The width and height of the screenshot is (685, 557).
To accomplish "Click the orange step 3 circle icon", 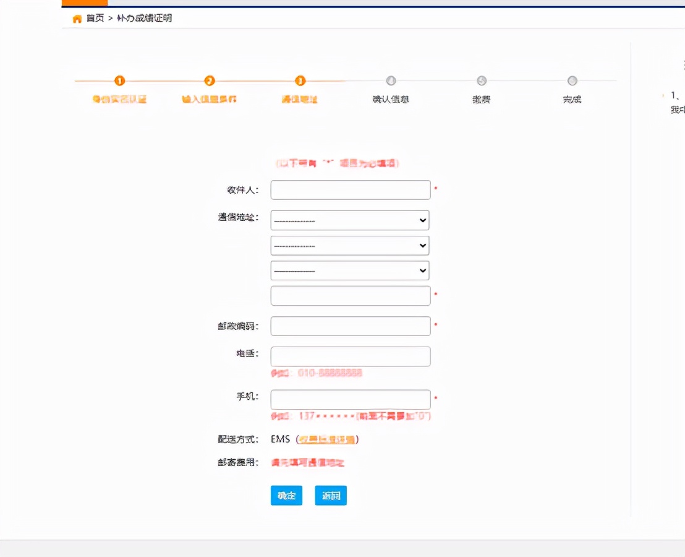I will 300,80.
